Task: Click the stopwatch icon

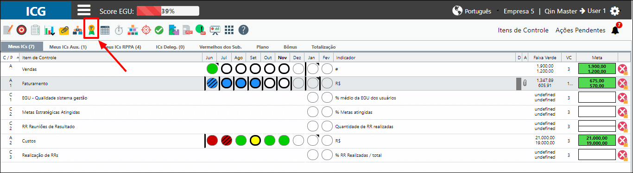Action: point(119,30)
